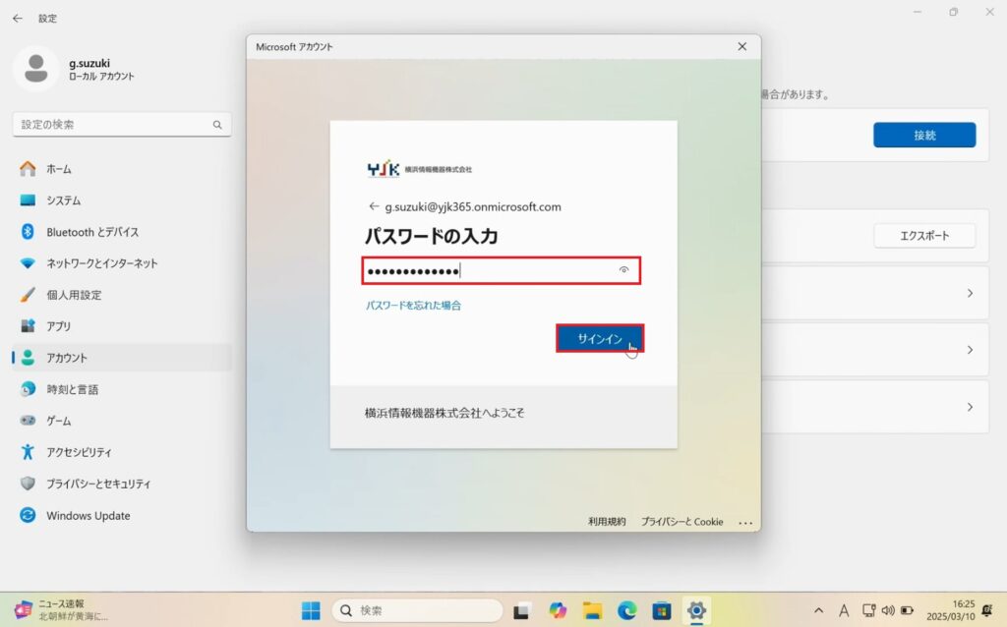Open アクセシビリティ settings
The image size is (1007, 627).
tap(122, 452)
